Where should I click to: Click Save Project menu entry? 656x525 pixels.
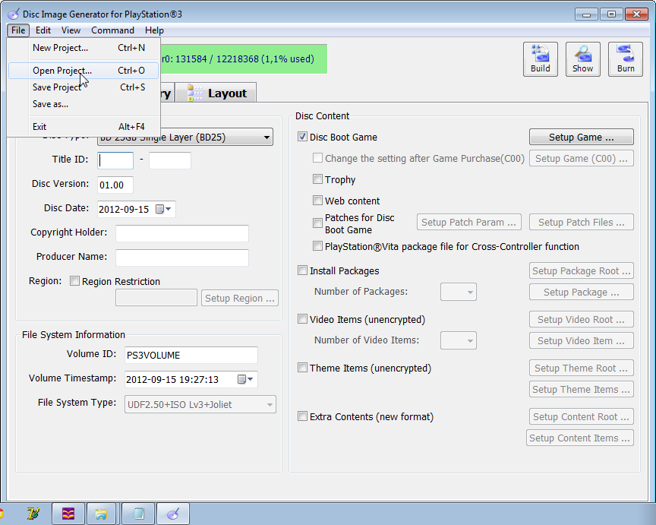(84, 87)
